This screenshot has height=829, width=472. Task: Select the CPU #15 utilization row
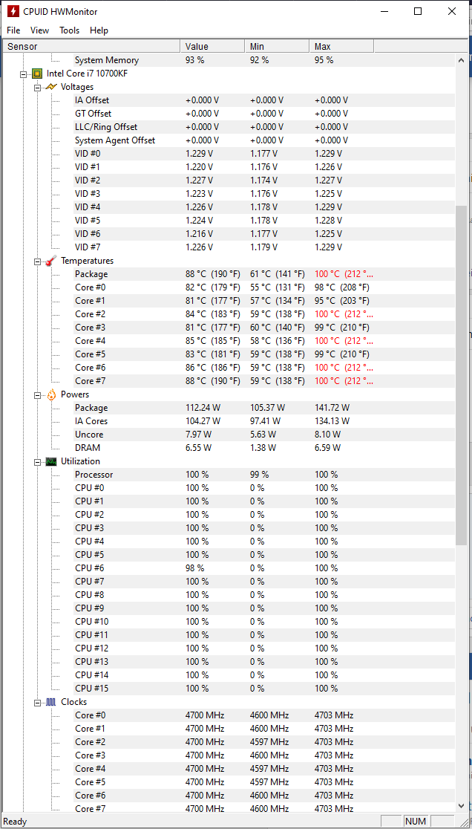(264, 689)
